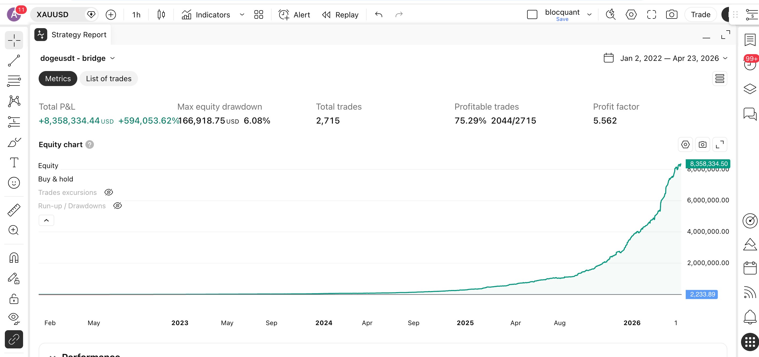Select the Metrics tab
This screenshot has width=759, height=357.
pos(57,79)
